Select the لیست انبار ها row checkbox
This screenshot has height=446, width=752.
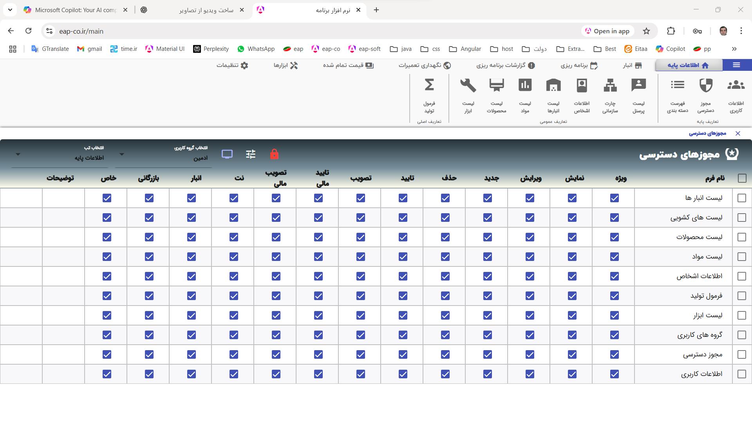point(742,198)
